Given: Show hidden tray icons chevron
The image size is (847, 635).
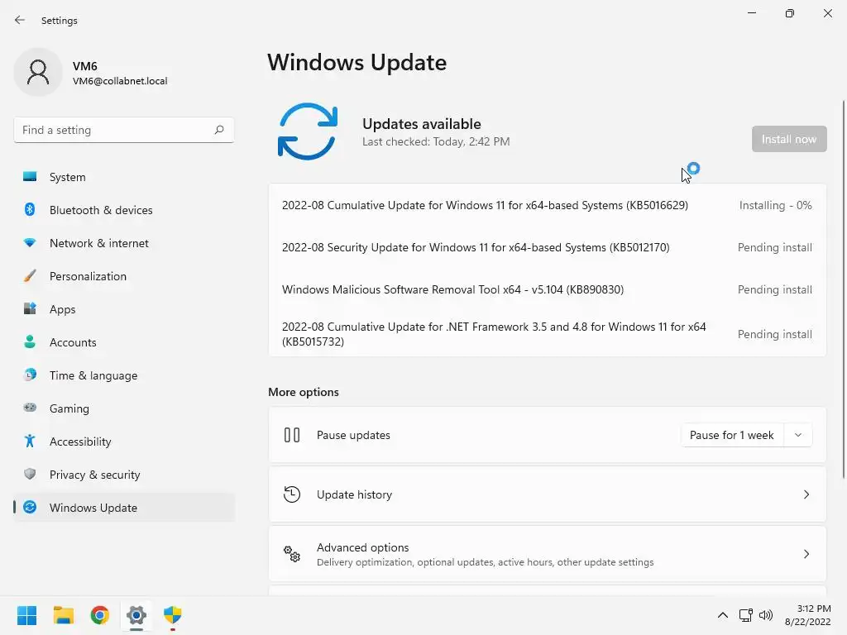Looking at the screenshot, I should [x=723, y=615].
